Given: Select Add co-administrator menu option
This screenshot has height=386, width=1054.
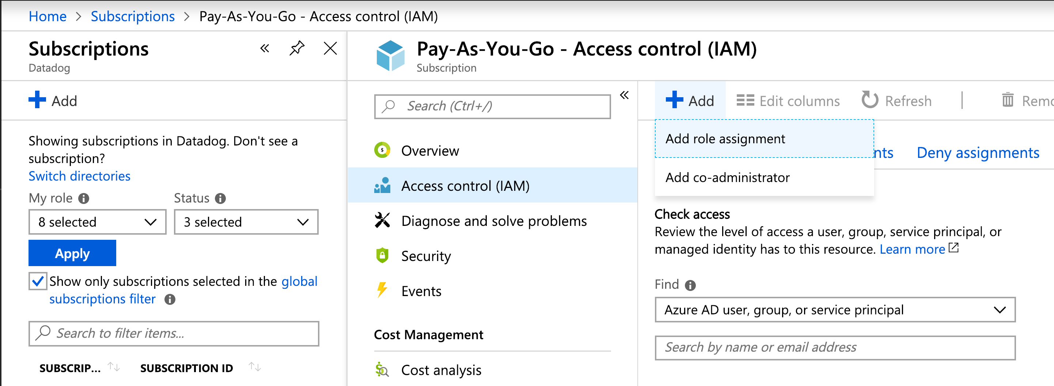Looking at the screenshot, I should click(x=727, y=177).
